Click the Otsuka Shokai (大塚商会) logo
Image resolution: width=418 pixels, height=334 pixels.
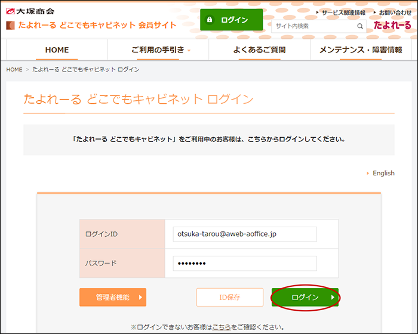click(x=30, y=11)
